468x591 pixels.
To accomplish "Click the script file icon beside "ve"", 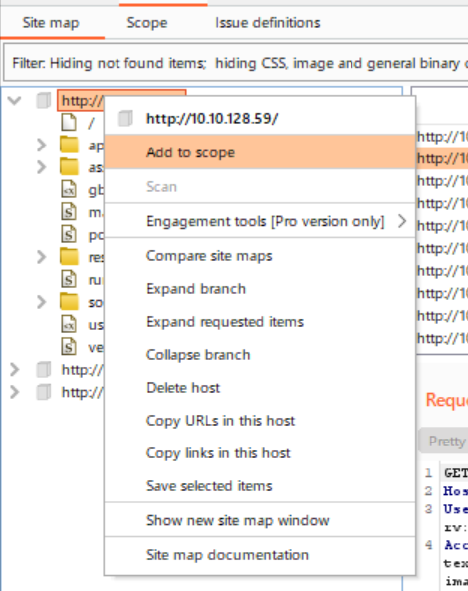I will coord(69,347).
